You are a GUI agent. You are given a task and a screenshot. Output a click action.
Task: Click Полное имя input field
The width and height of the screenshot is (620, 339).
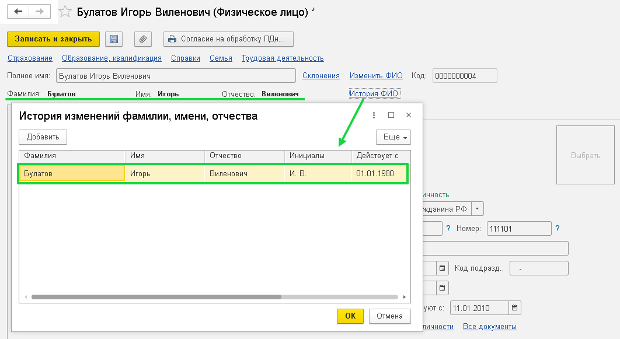click(x=176, y=76)
